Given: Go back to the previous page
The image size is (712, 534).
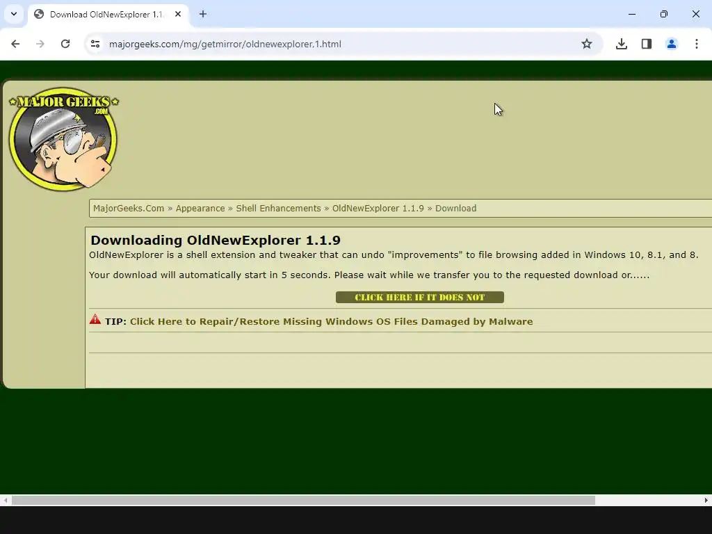Looking at the screenshot, I should click(x=15, y=44).
